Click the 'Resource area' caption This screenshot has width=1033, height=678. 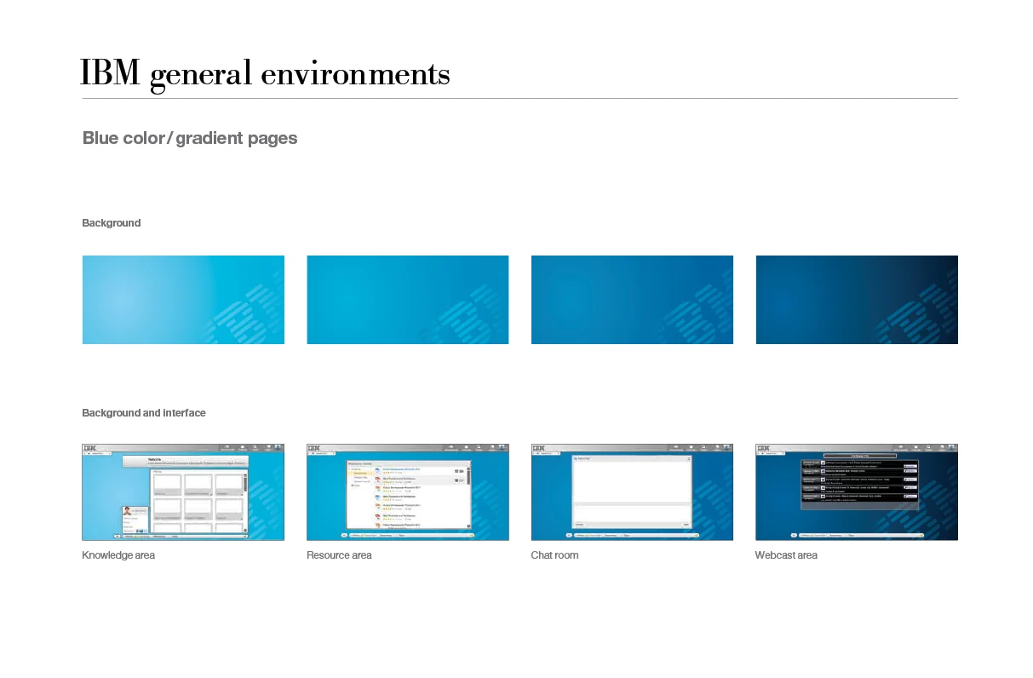339,555
